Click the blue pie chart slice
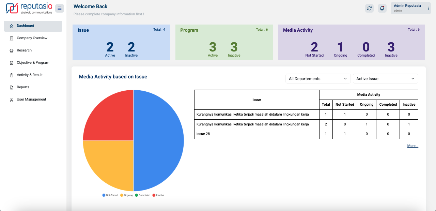The height and width of the screenshot is (211, 436). (158, 140)
